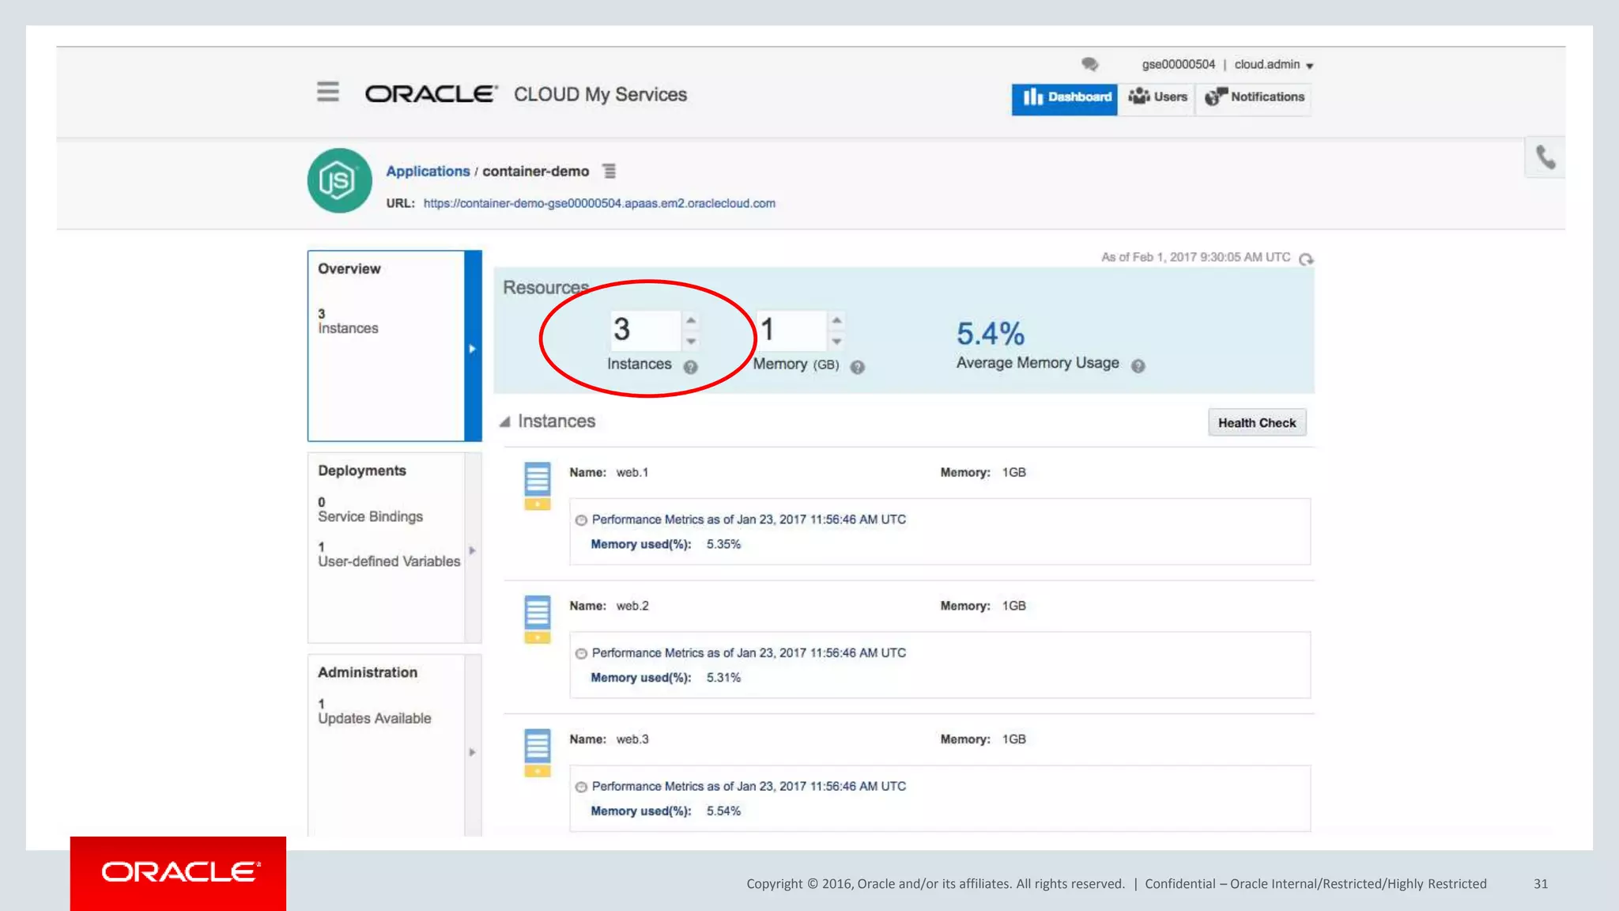This screenshot has width=1619, height=911.
Task: Decrease the Memory value with down arrow
Action: pos(836,342)
